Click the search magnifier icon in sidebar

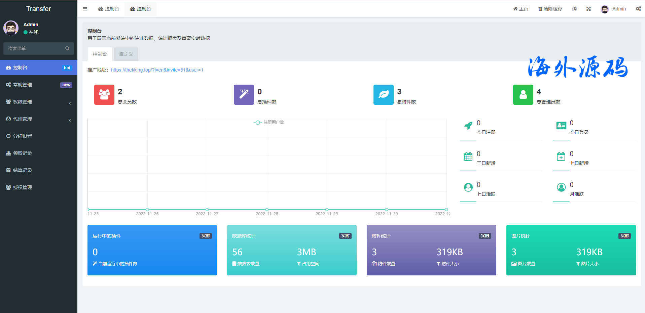[x=67, y=48]
